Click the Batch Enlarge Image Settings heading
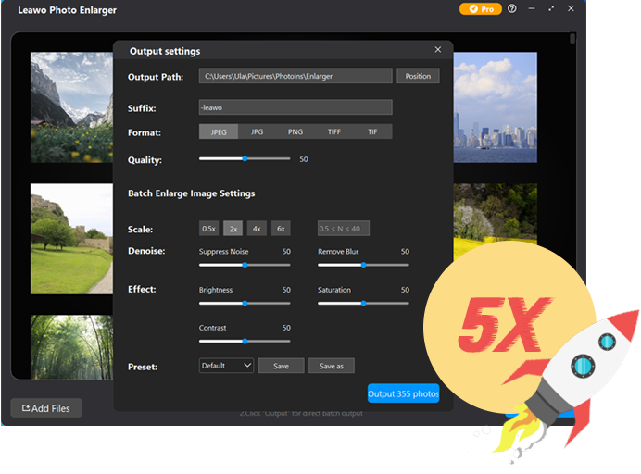This screenshot has width=641, height=474. pos(192,193)
